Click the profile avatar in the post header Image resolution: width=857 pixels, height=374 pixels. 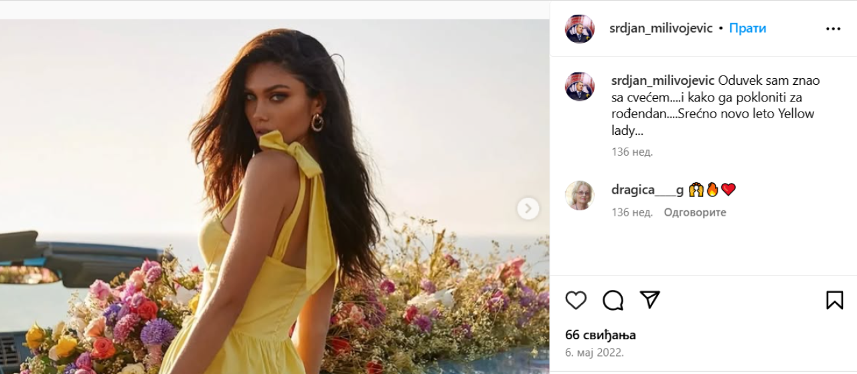580,29
